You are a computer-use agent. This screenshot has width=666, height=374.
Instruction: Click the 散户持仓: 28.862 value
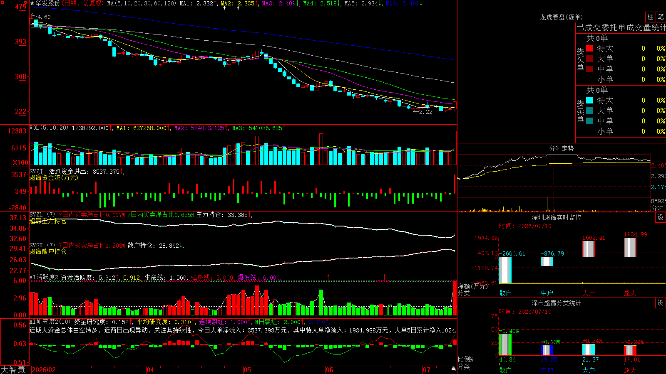(155, 246)
